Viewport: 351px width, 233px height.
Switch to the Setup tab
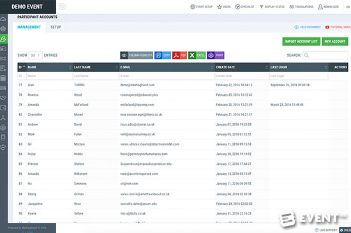[x=56, y=27]
